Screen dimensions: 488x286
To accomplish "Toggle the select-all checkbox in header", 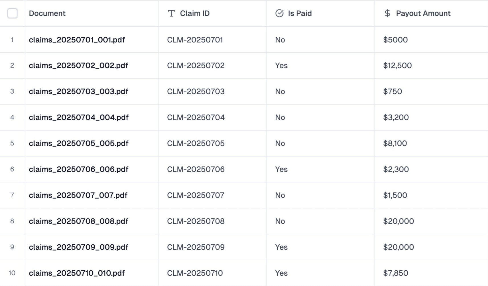I will click(x=13, y=13).
